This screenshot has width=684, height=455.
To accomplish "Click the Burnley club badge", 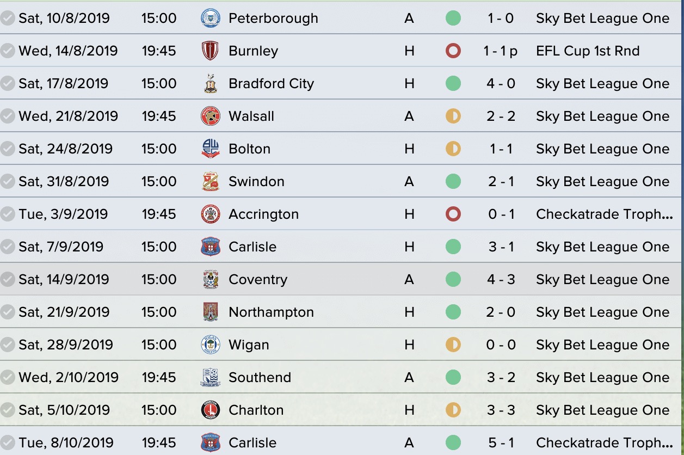I will click(x=210, y=51).
